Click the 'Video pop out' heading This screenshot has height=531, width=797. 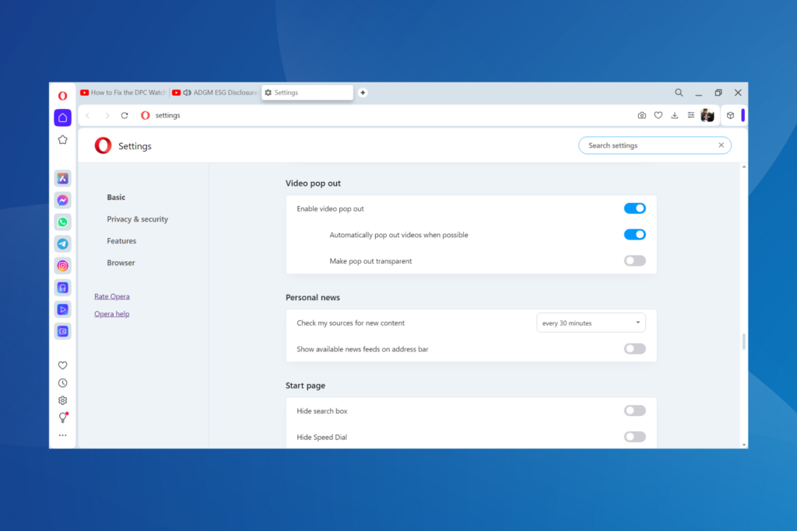coord(313,183)
